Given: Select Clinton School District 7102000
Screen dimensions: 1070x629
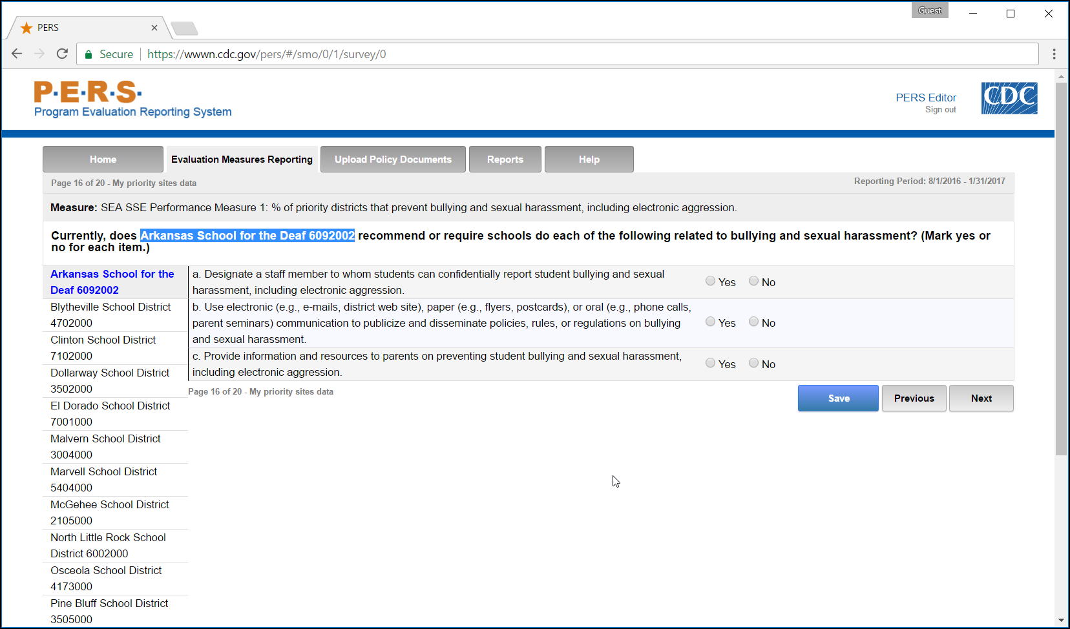Looking at the screenshot, I should pyautogui.click(x=116, y=348).
